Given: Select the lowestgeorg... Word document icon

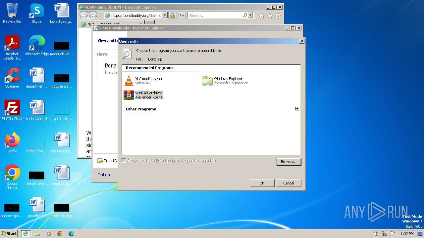Looking at the screenshot, I should click(62, 14).
